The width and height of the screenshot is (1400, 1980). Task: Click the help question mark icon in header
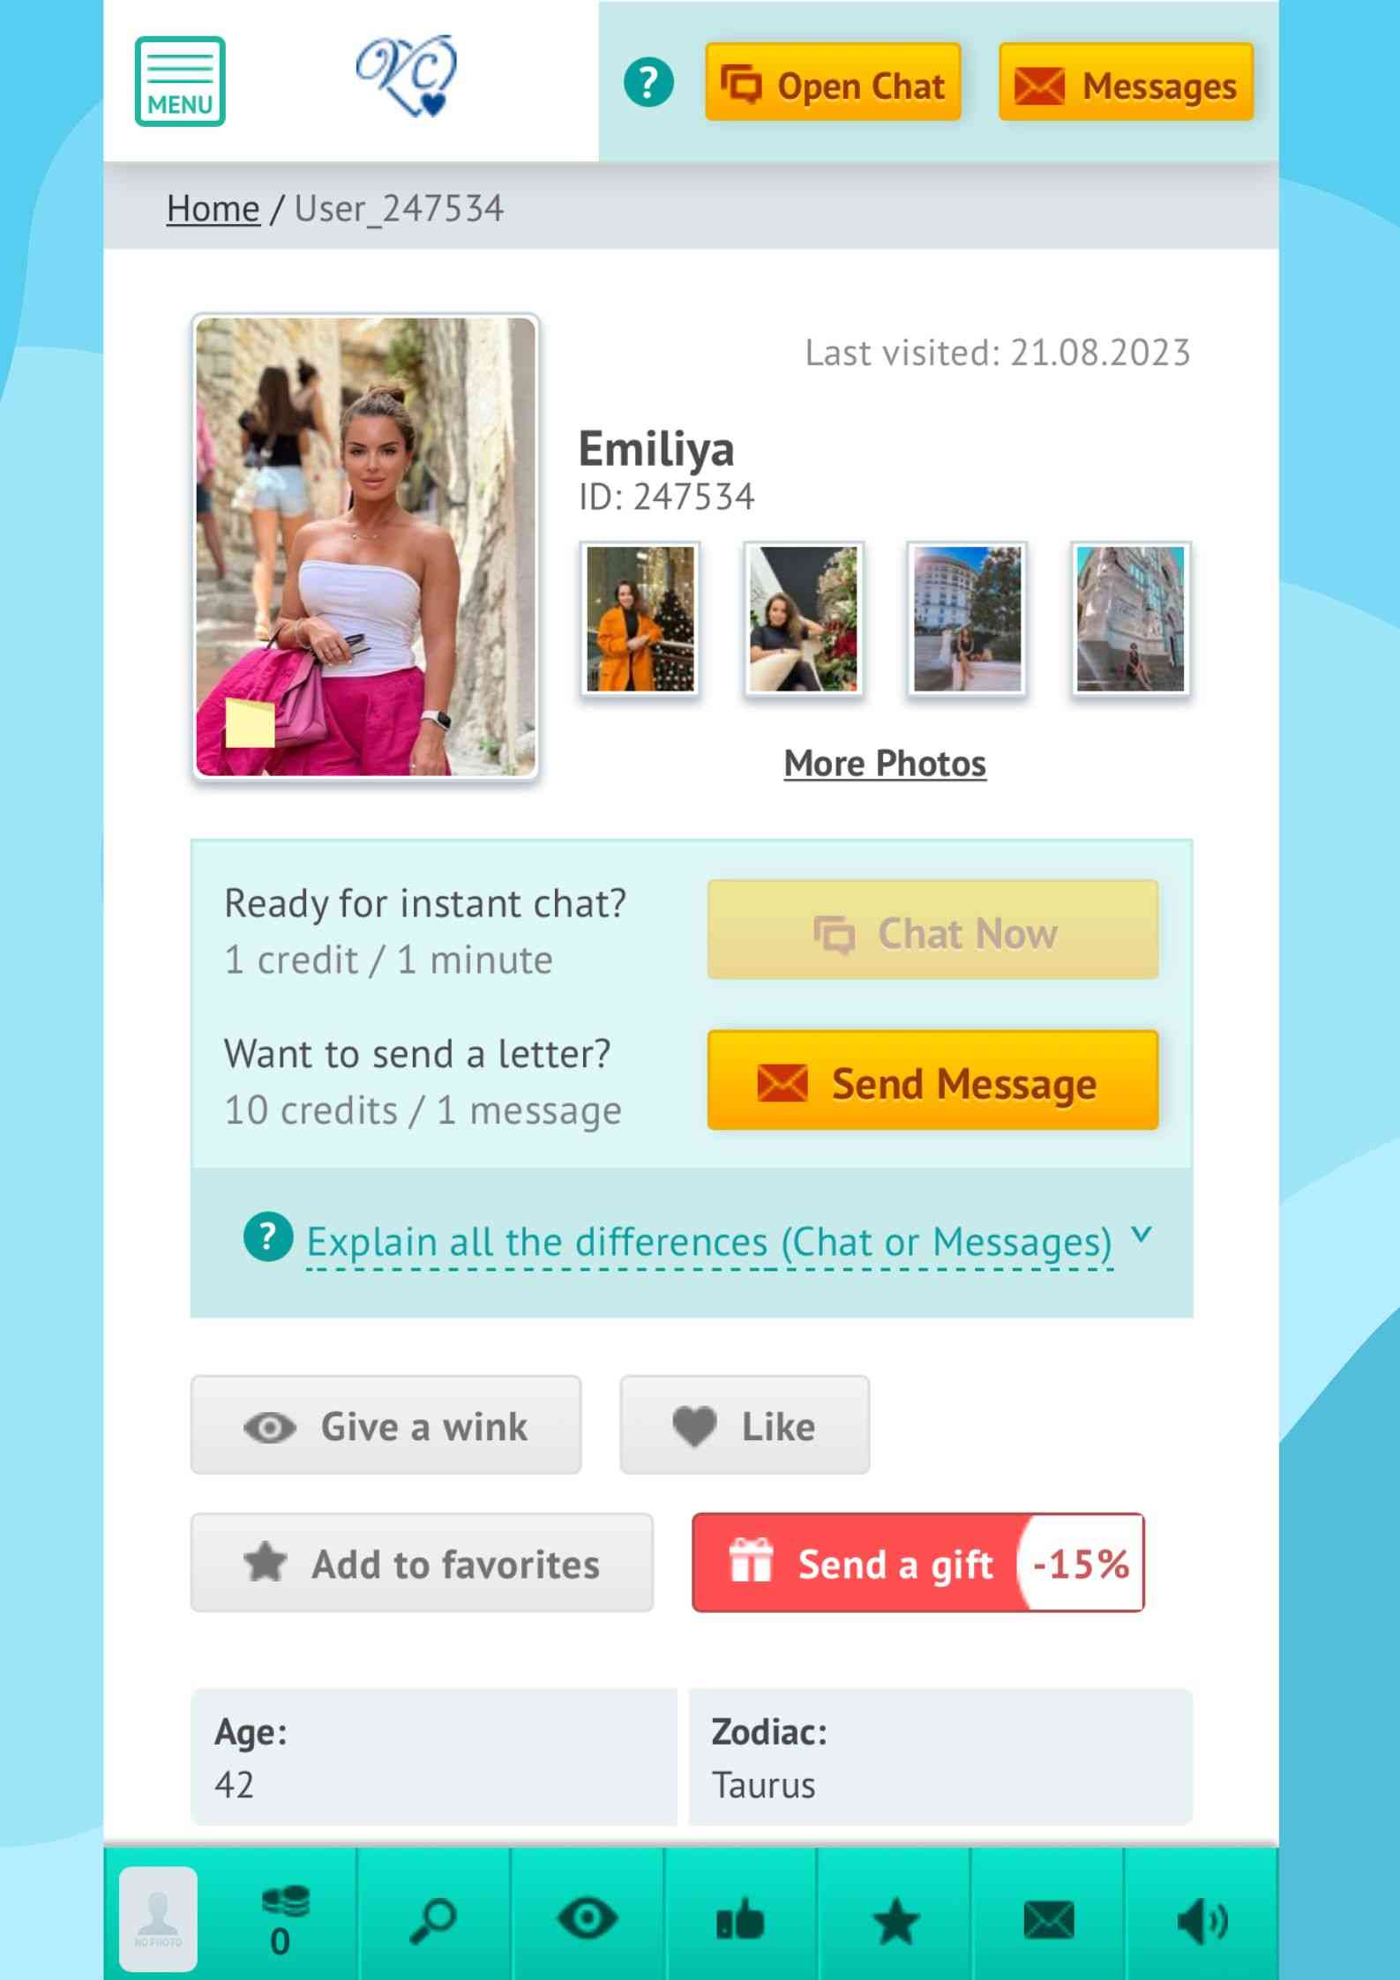coord(648,83)
